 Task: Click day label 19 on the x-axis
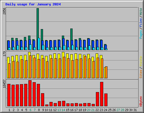[84, 110]
